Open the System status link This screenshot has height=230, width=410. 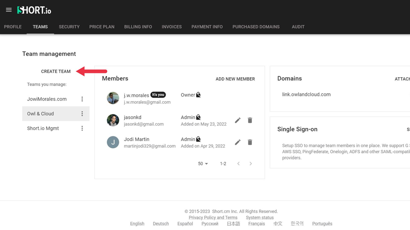[x=259, y=217]
